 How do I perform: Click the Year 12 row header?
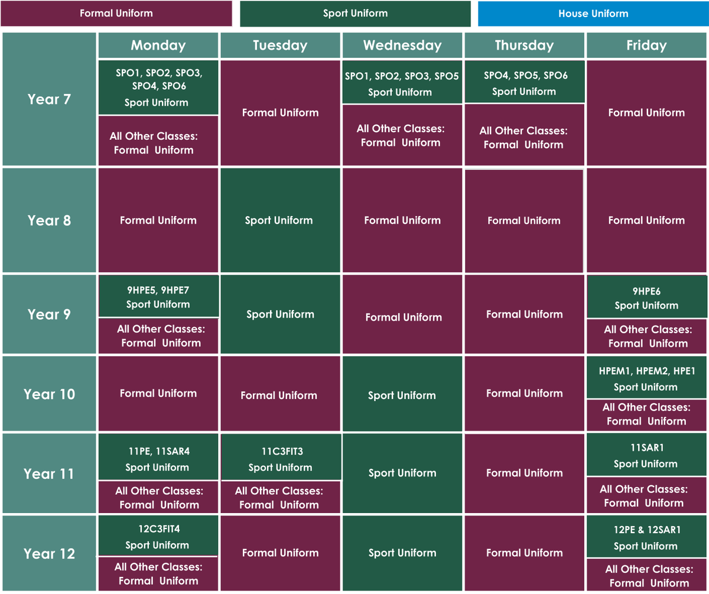pyautogui.click(x=49, y=553)
